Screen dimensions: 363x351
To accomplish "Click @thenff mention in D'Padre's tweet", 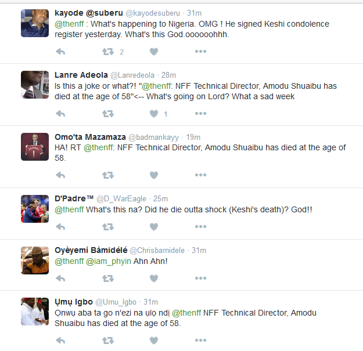I will click(x=69, y=209).
